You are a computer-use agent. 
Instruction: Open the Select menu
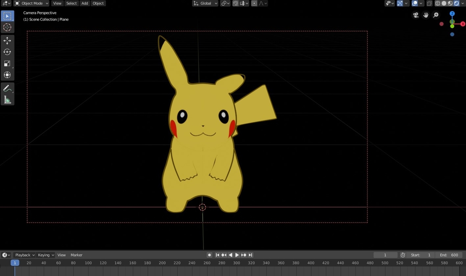pos(71,3)
